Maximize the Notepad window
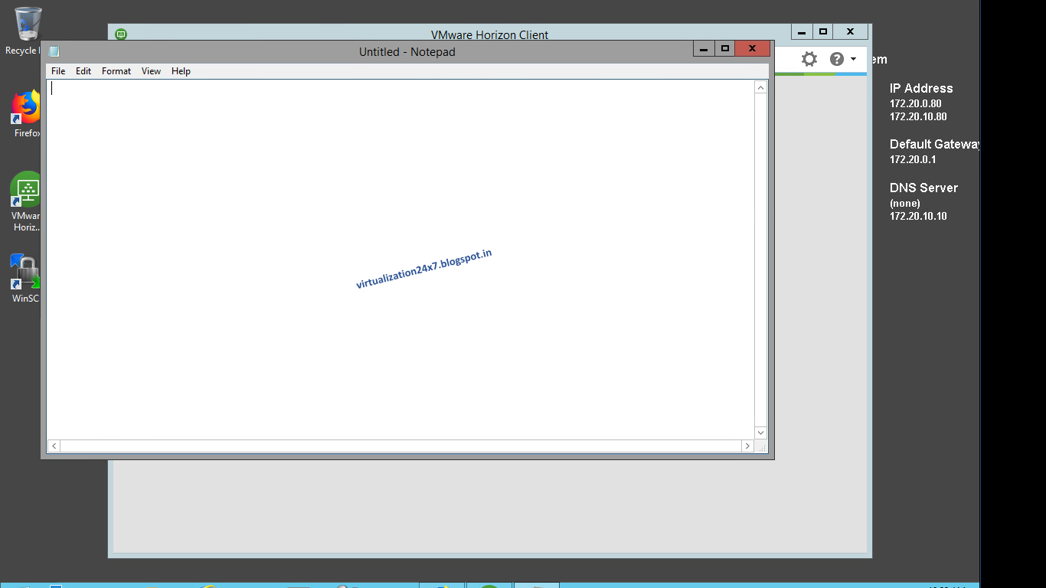Screen dimensions: 1046x588 [x=724, y=49]
